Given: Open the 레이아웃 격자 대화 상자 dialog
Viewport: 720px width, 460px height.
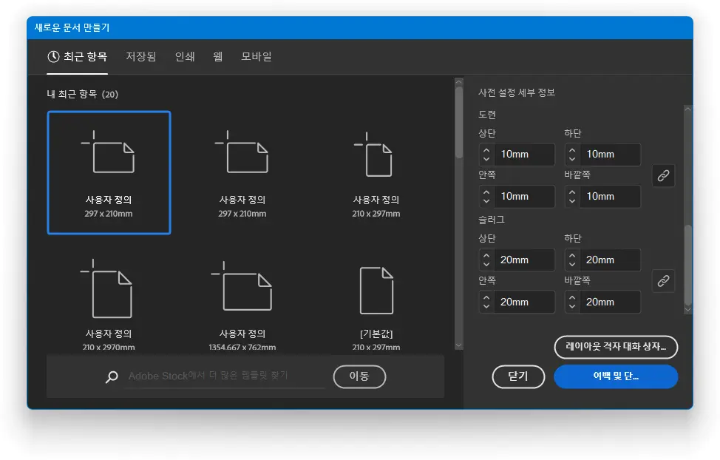Looking at the screenshot, I should click(616, 347).
